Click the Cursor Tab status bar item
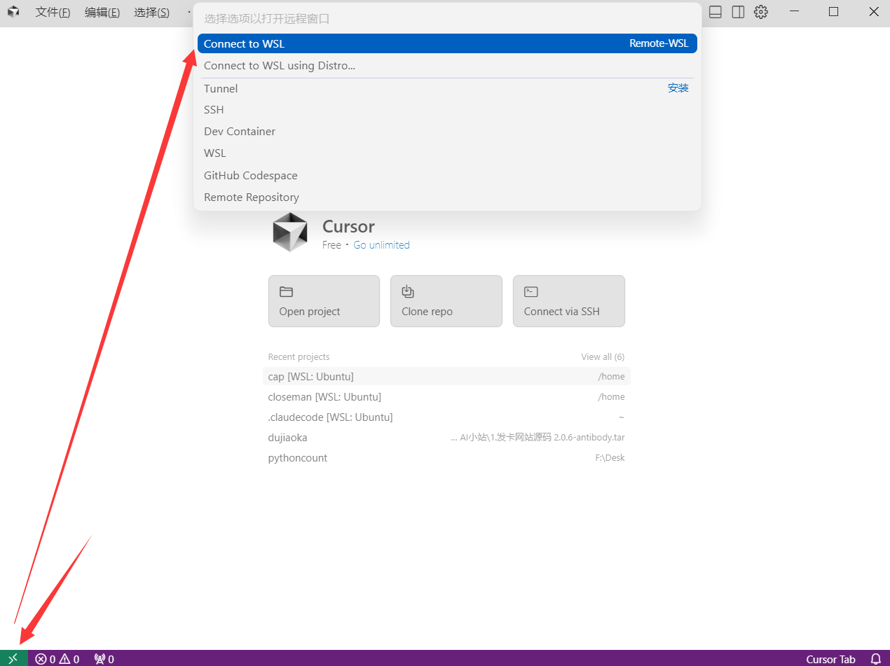The width and height of the screenshot is (890, 666). pos(830,659)
